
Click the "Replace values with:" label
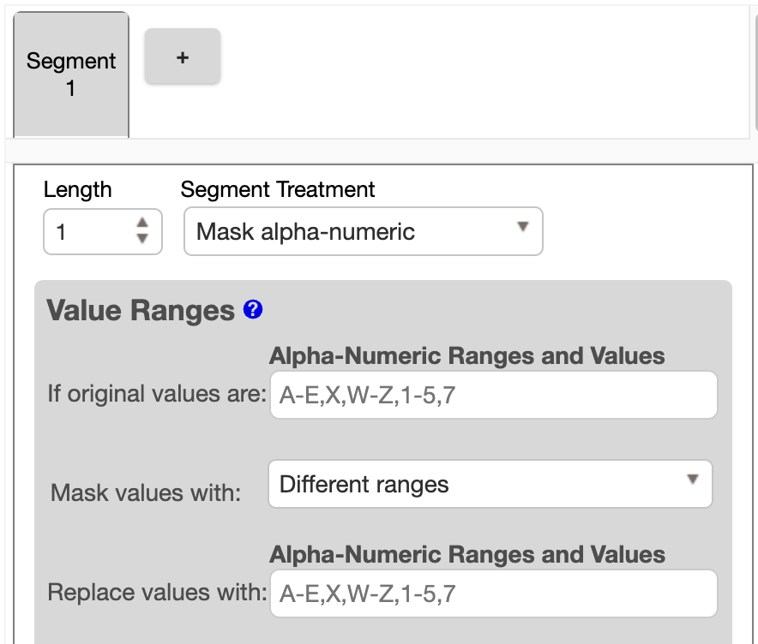(158, 593)
